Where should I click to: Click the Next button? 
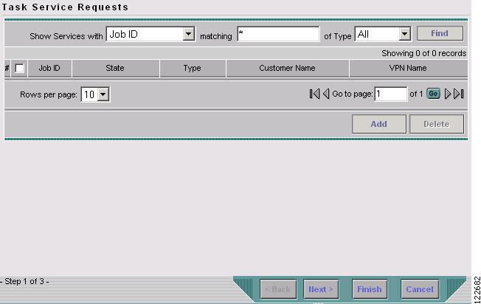pyautogui.click(x=321, y=289)
